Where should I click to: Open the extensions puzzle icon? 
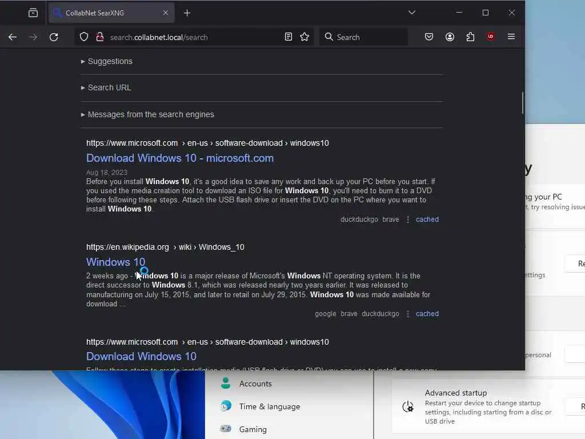click(x=470, y=37)
